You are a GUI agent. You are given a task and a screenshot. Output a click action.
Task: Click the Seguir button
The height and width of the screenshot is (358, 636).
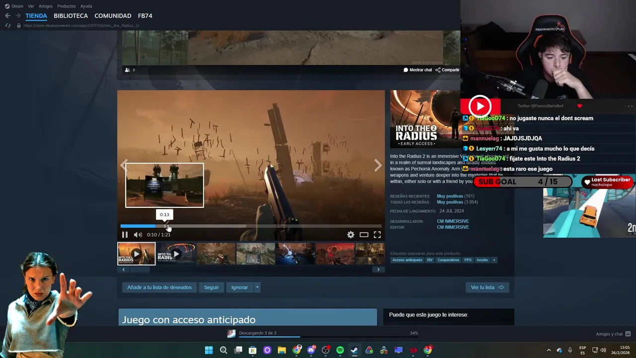[211, 287]
